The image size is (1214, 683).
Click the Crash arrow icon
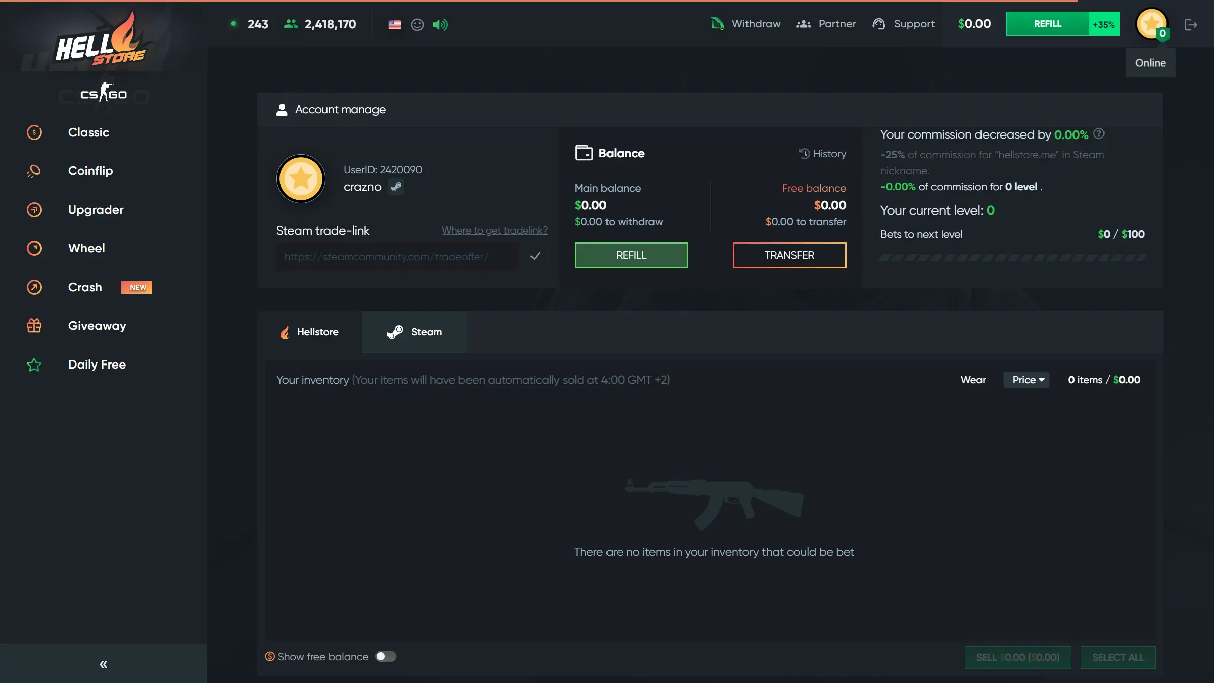[34, 287]
